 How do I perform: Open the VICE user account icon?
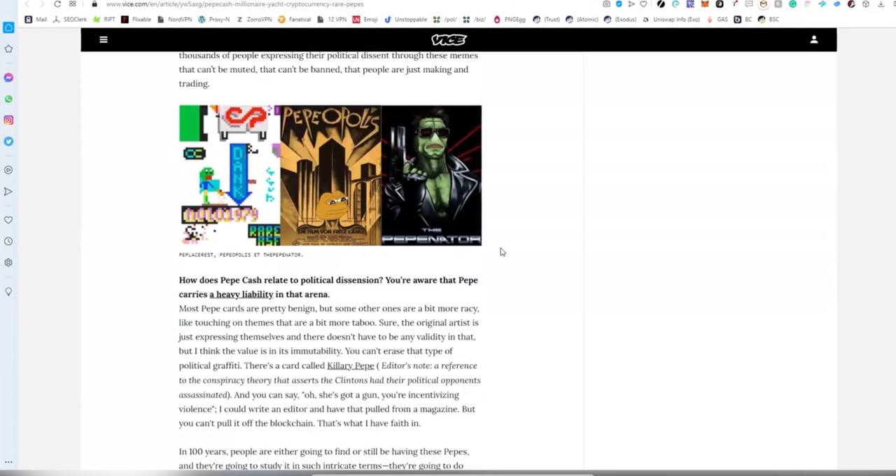pos(814,40)
